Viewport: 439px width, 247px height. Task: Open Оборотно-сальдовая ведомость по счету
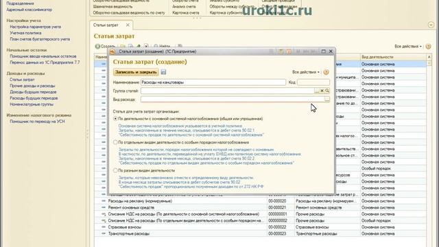tap(129, 12)
